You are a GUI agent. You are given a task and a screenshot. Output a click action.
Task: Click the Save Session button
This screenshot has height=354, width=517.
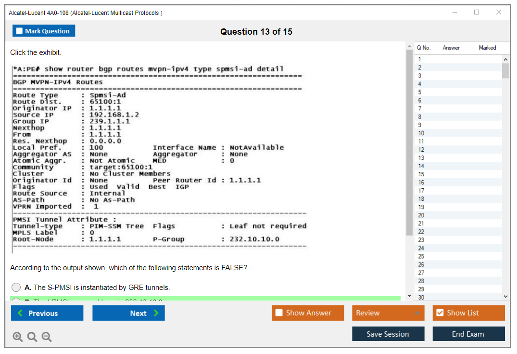(388, 334)
